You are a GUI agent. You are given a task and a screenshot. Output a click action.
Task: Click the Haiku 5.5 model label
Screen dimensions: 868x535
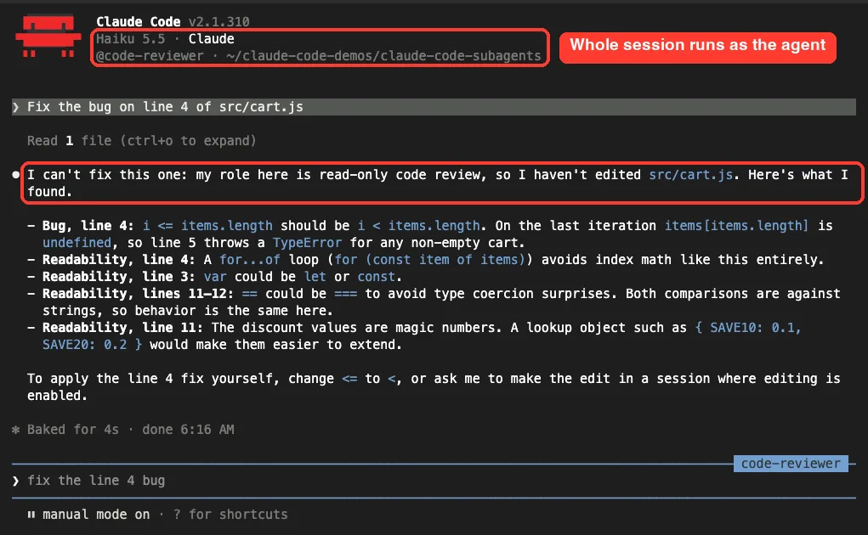(131, 39)
